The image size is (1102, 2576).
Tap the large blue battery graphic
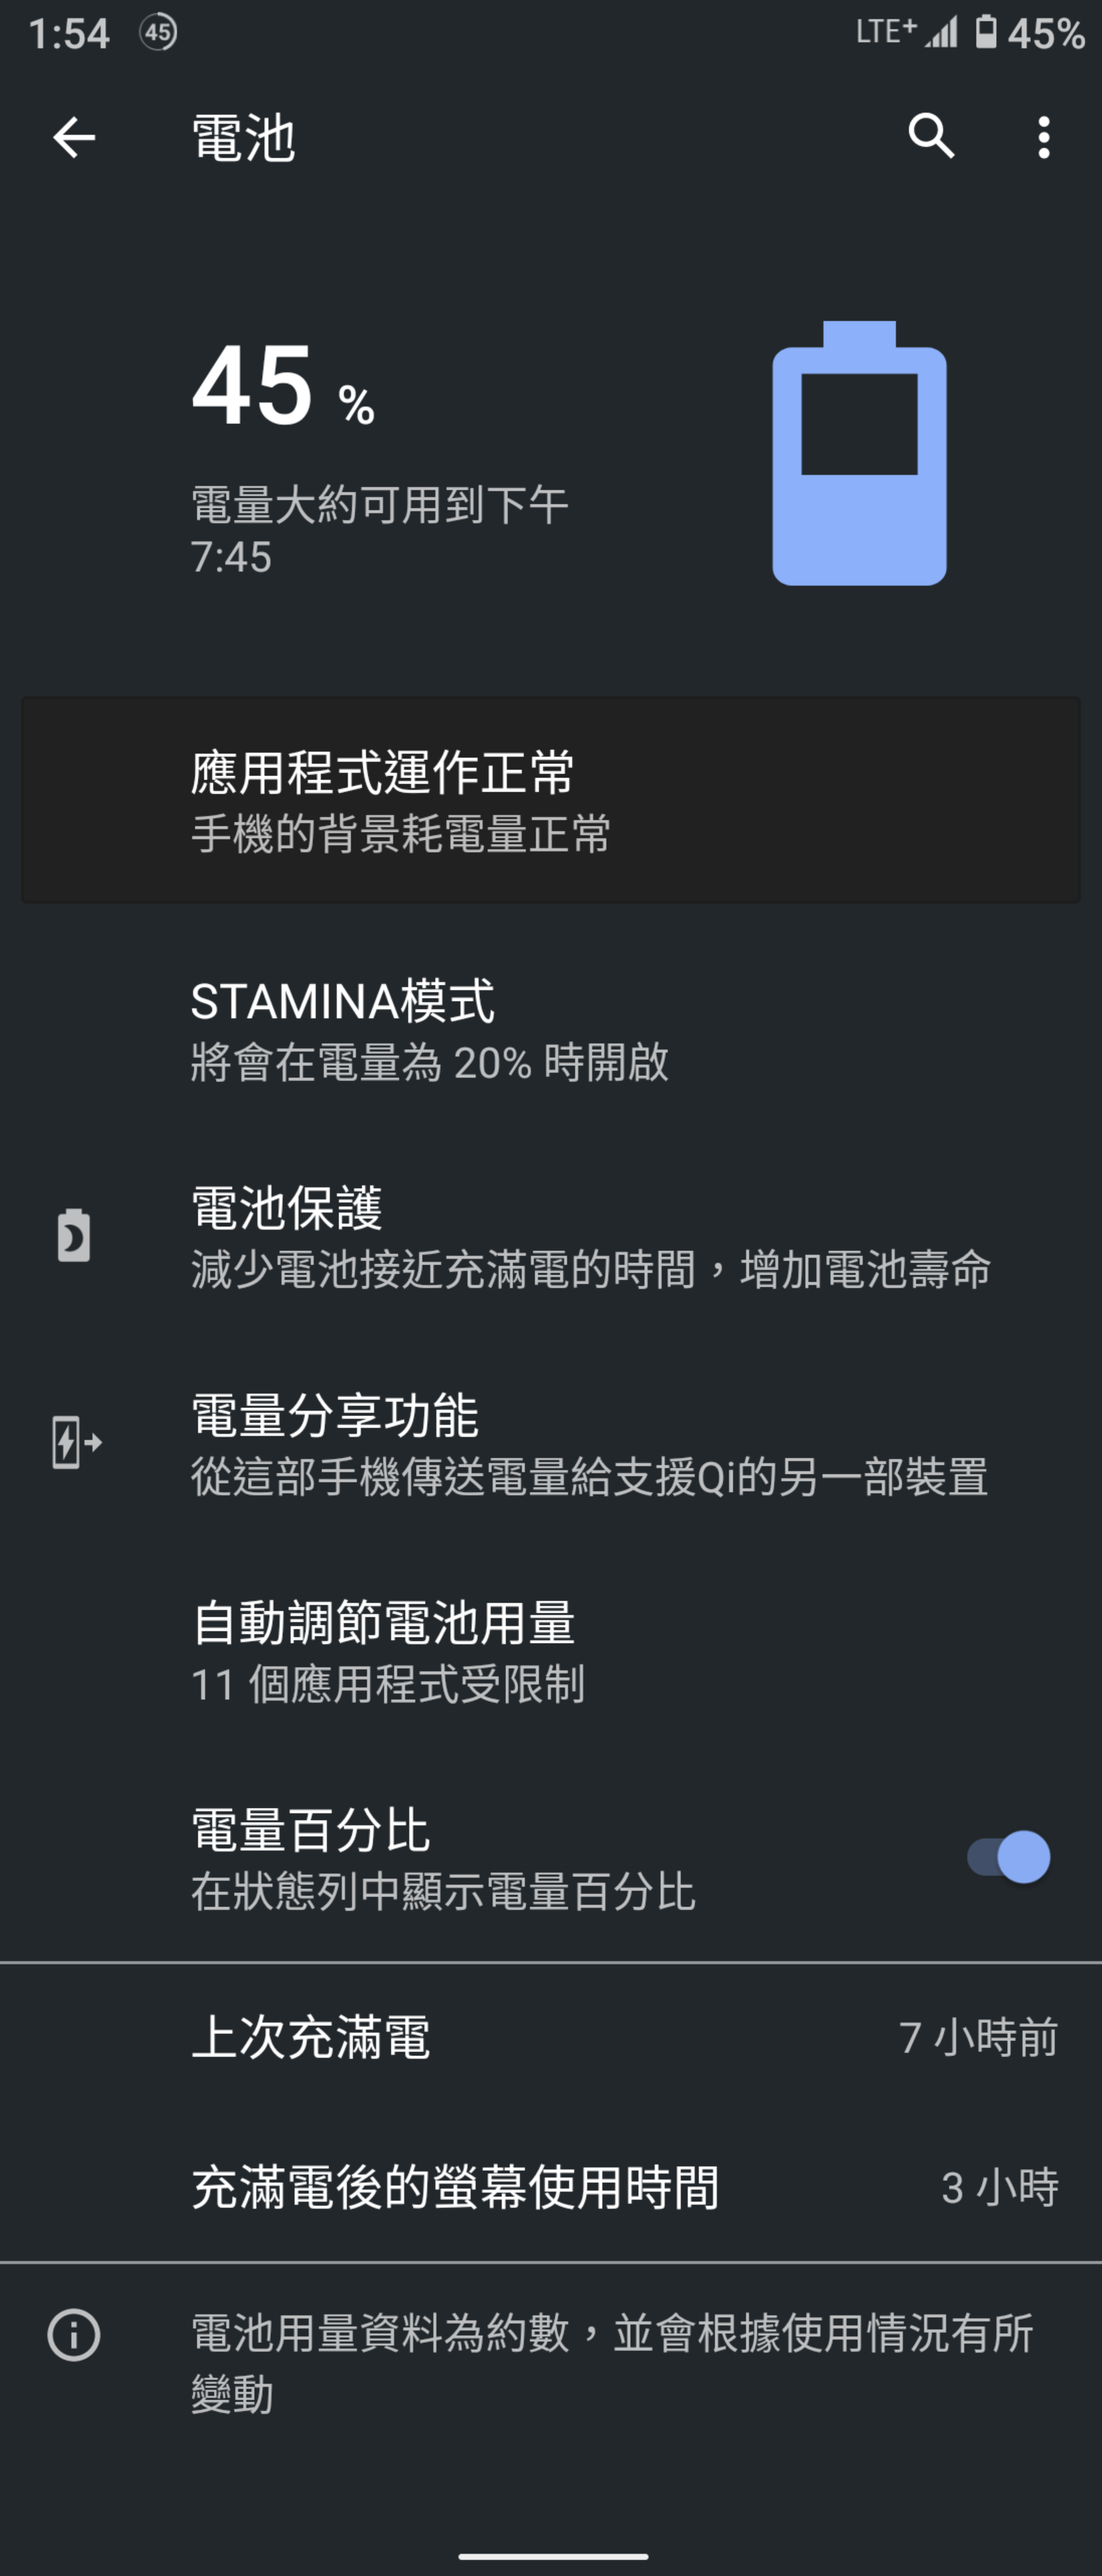click(859, 453)
